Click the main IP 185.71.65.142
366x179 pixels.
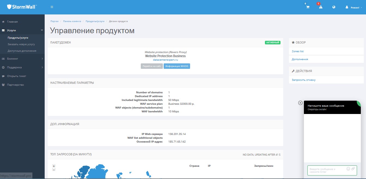coord(177,141)
